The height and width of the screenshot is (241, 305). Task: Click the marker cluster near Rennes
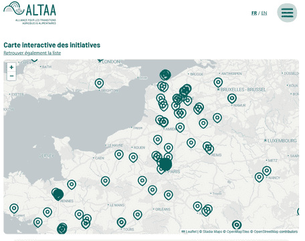point(58,194)
